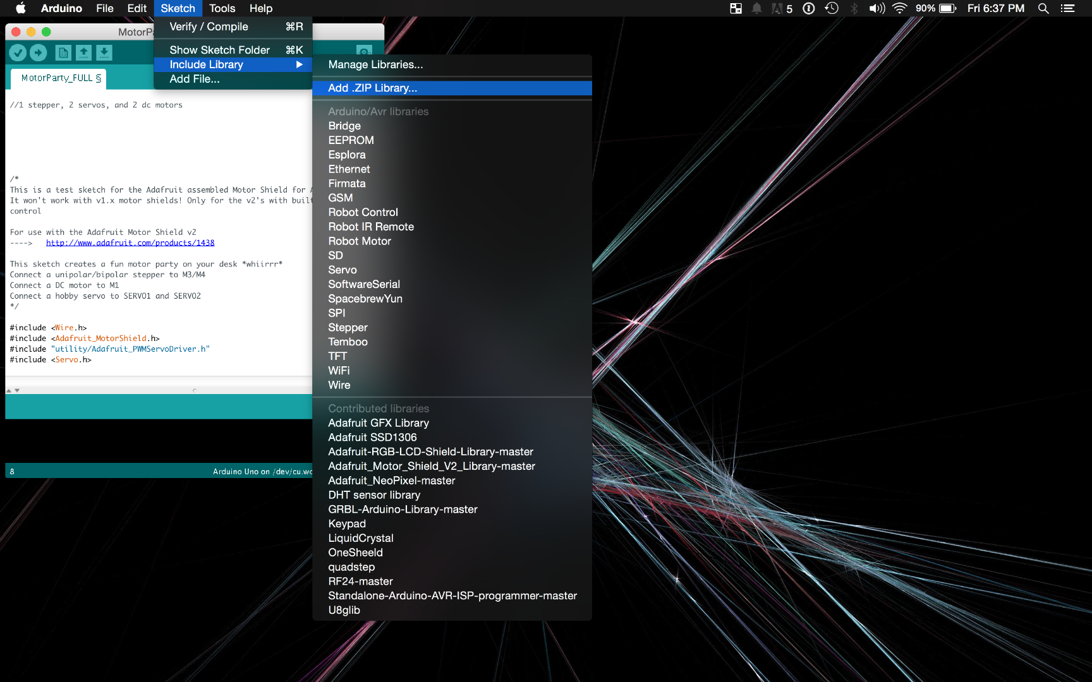Expand the Include Library submenu arrow

[x=300, y=64]
